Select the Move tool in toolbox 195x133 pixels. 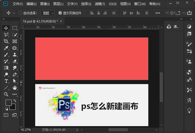(x=6, y=28)
